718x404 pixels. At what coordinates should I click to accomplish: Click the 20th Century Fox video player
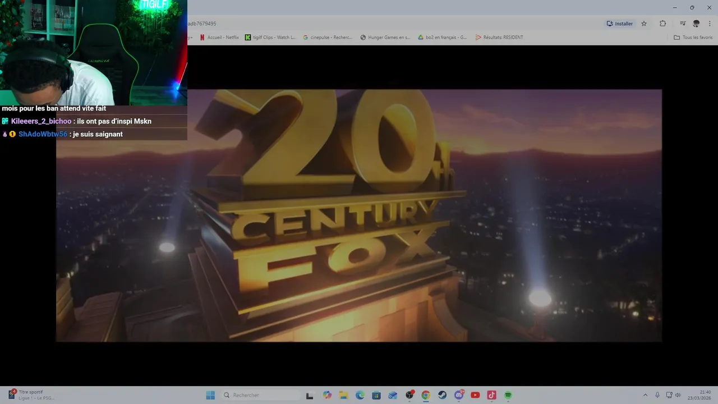[359, 215]
